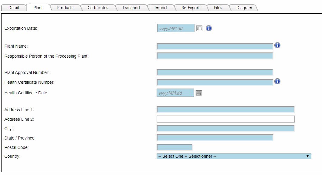The image size is (322, 175).
Task: Click the Health Certificate Number field
Action: click(215, 82)
